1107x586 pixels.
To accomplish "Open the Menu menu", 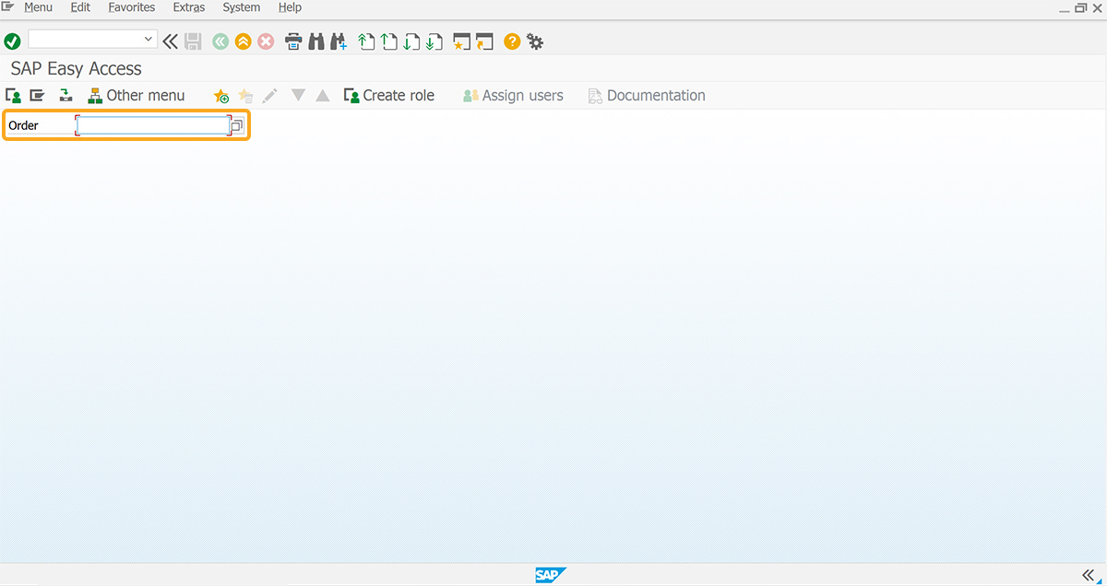I will coord(38,7).
